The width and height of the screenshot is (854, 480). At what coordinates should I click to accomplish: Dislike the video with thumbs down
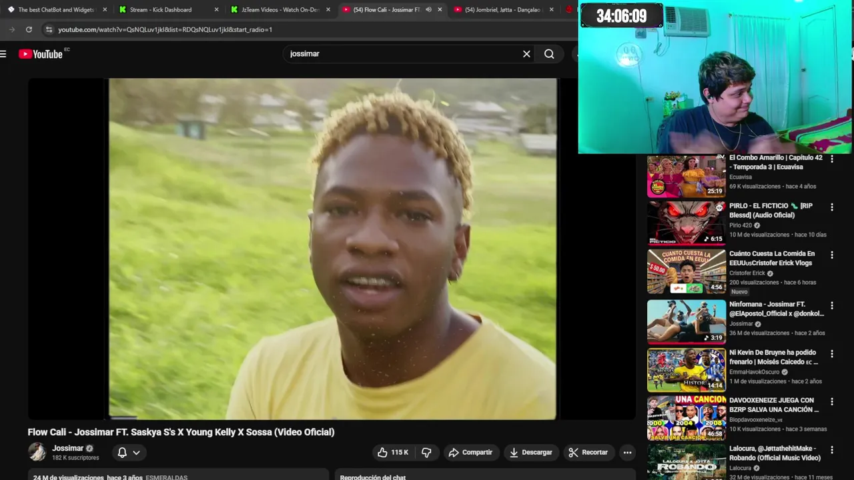coord(426,452)
